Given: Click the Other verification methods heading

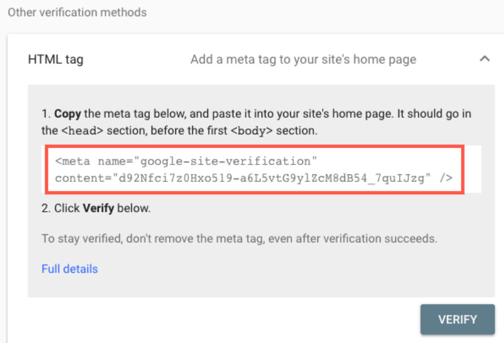Looking at the screenshot, I should point(77,12).
